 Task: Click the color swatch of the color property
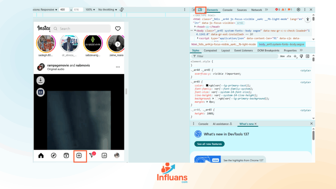(x=207, y=86)
